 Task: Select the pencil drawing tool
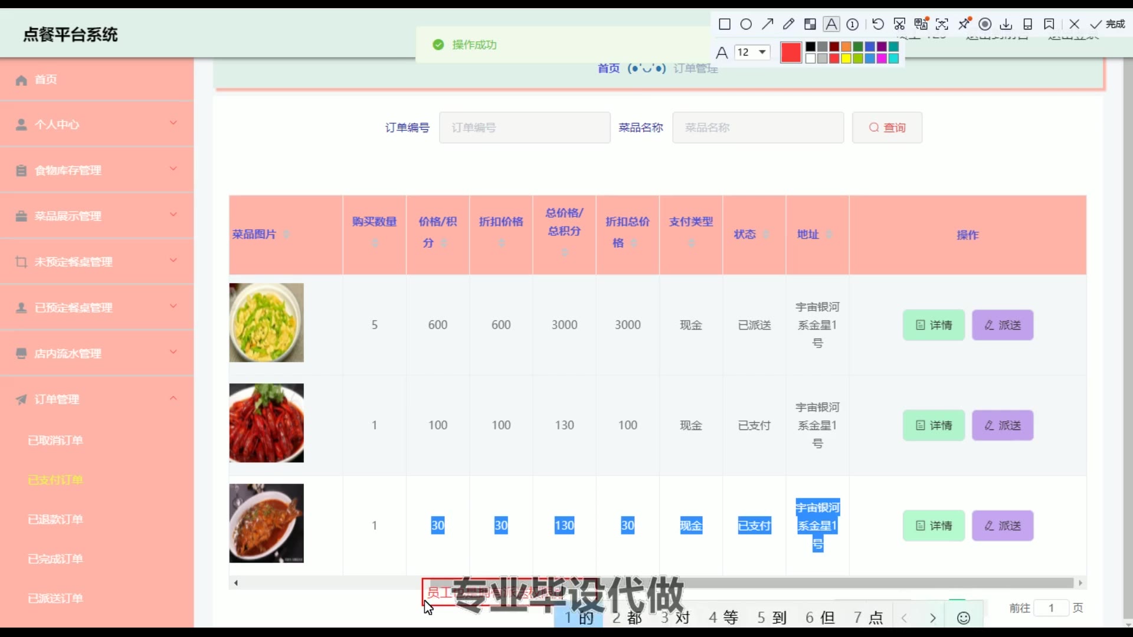point(788,24)
